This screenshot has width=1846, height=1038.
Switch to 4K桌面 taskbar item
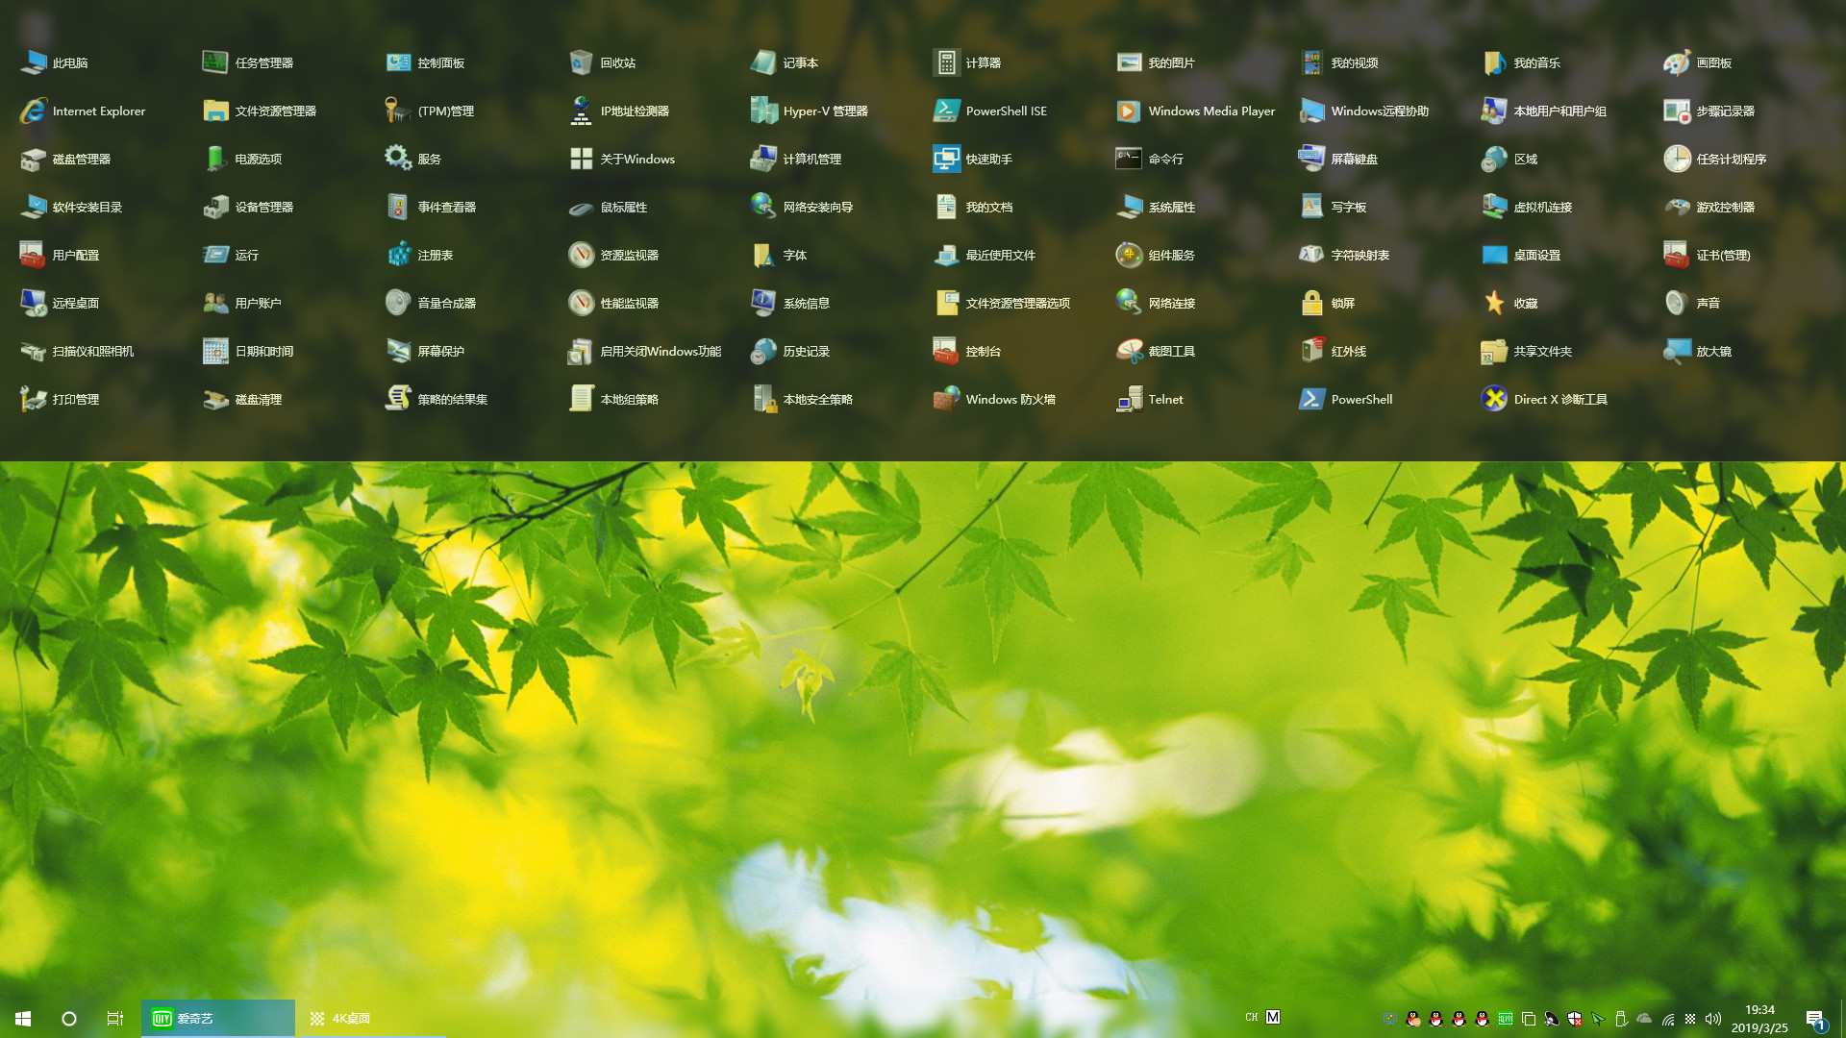coord(341,1018)
